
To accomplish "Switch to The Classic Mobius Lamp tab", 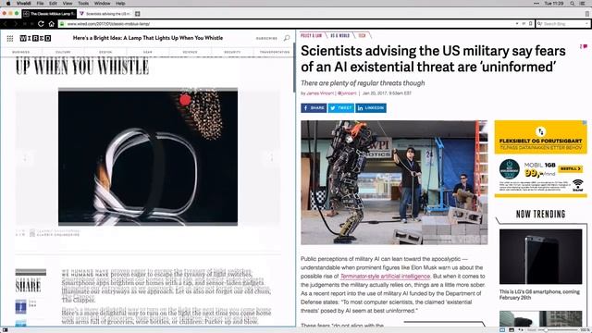I will [x=49, y=14].
